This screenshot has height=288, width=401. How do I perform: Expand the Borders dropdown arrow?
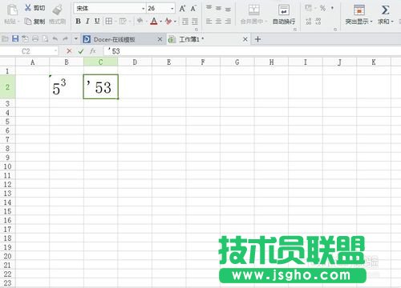click(115, 22)
